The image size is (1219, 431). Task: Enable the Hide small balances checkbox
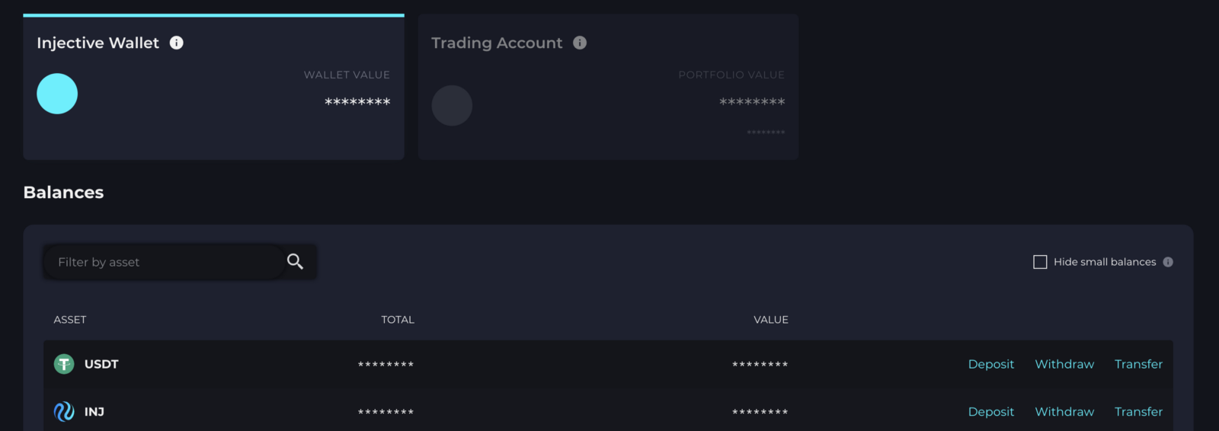1040,262
